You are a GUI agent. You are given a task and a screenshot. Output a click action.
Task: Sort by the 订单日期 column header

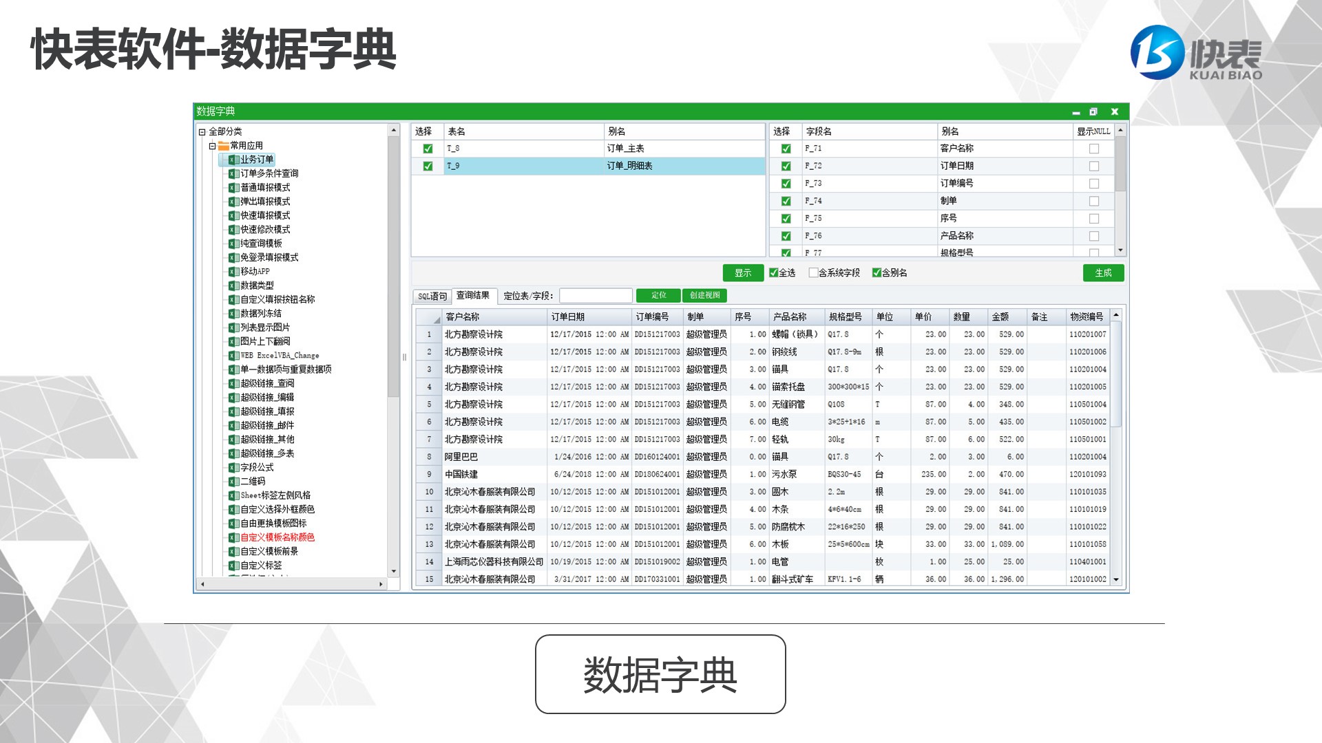589,317
